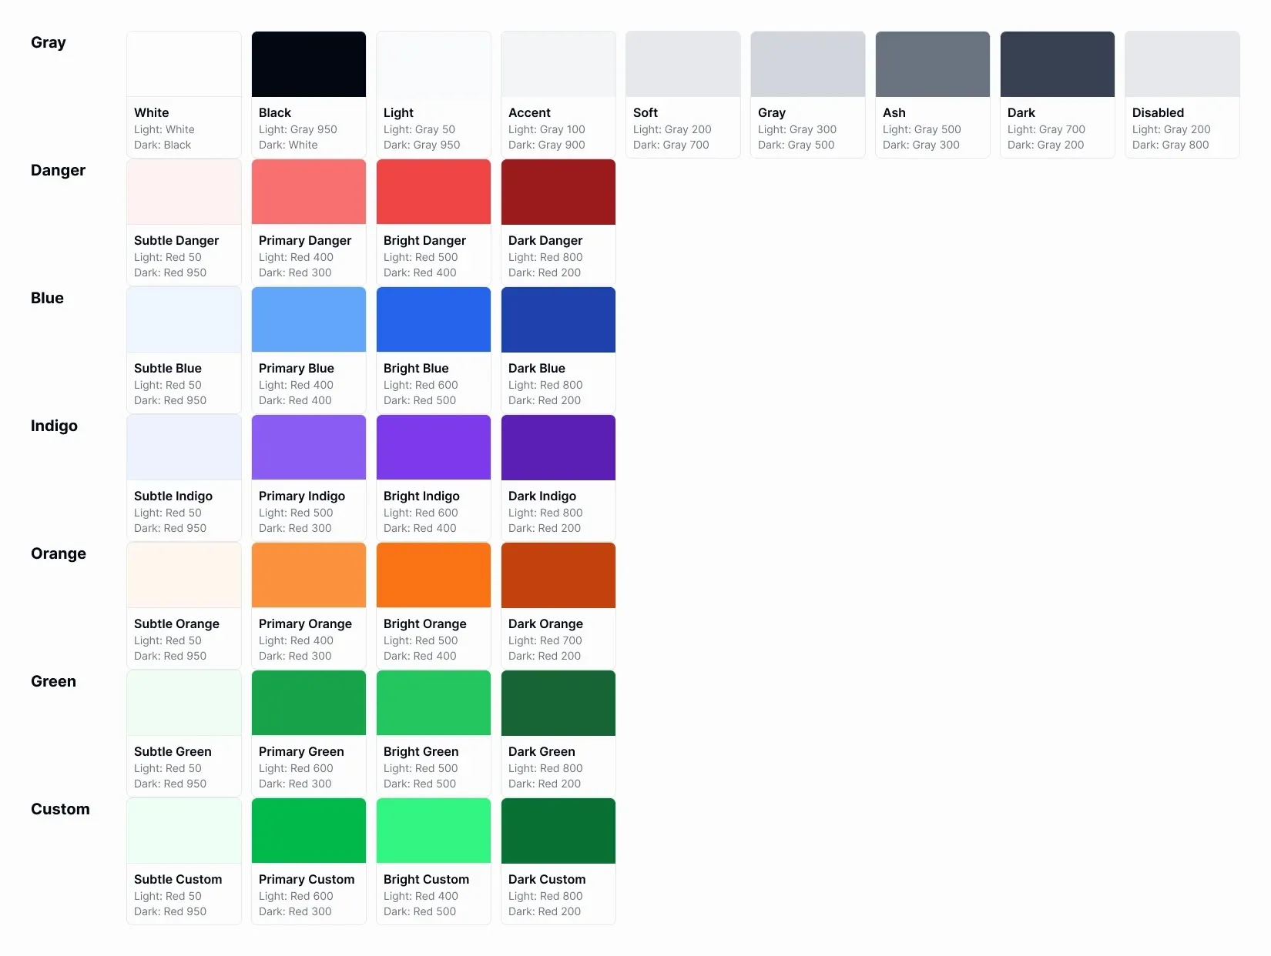Pick the Bright Indigo swatch
The height and width of the screenshot is (956, 1271).
coord(434,447)
